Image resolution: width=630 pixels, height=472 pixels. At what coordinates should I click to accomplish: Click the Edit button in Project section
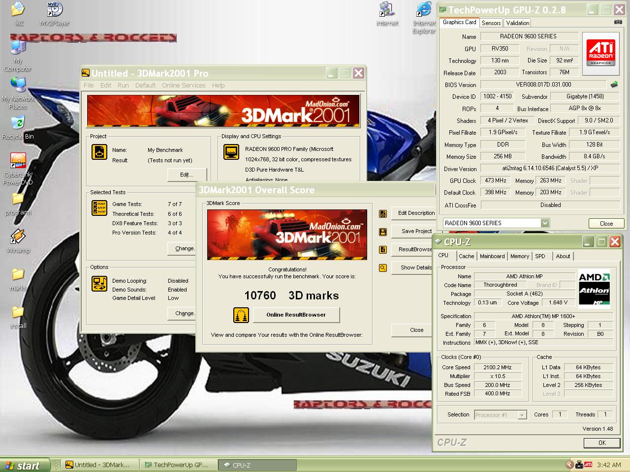click(x=187, y=175)
